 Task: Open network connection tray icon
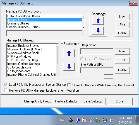click(104, 120)
